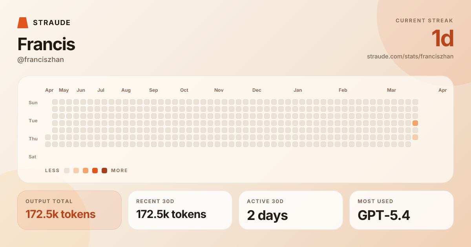
Task: Select the Francis profile name heading
Action: (x=46, y=44)
